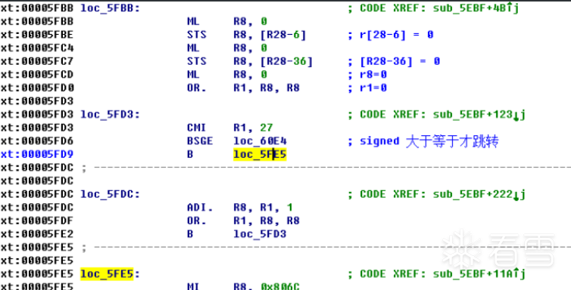571x290 pixels.
Task: Open the sub_5EBF+222 code cross-reference
Action: click(479, 195)
